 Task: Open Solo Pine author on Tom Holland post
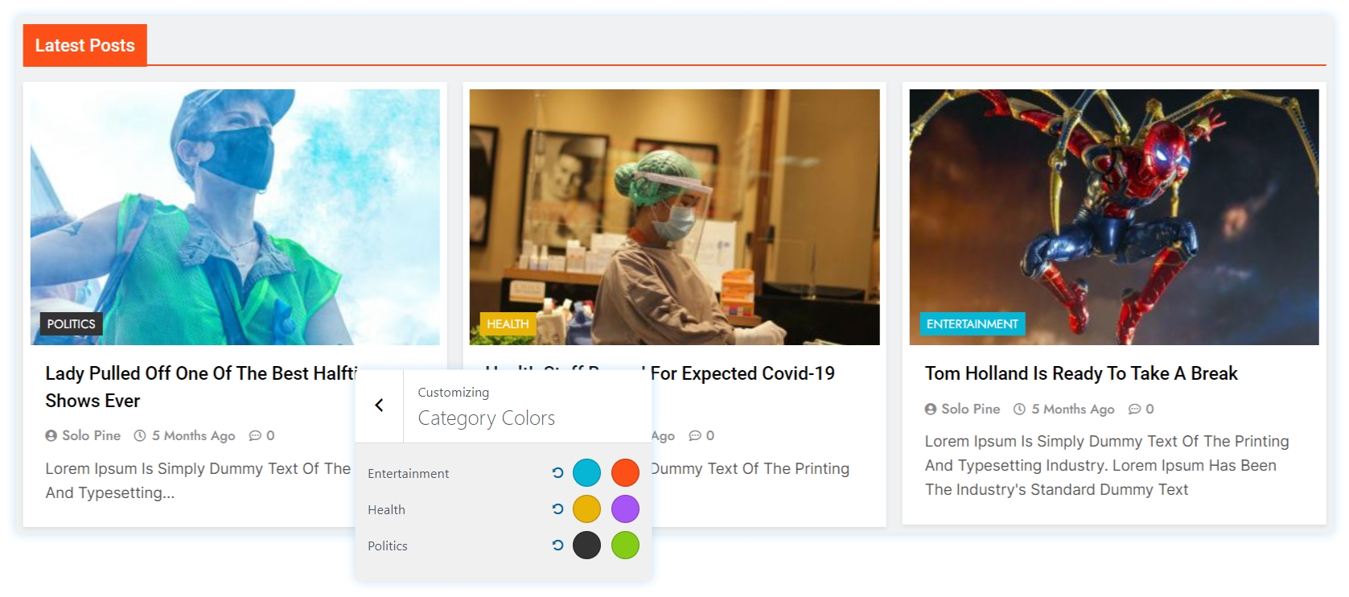click(970, 409)
